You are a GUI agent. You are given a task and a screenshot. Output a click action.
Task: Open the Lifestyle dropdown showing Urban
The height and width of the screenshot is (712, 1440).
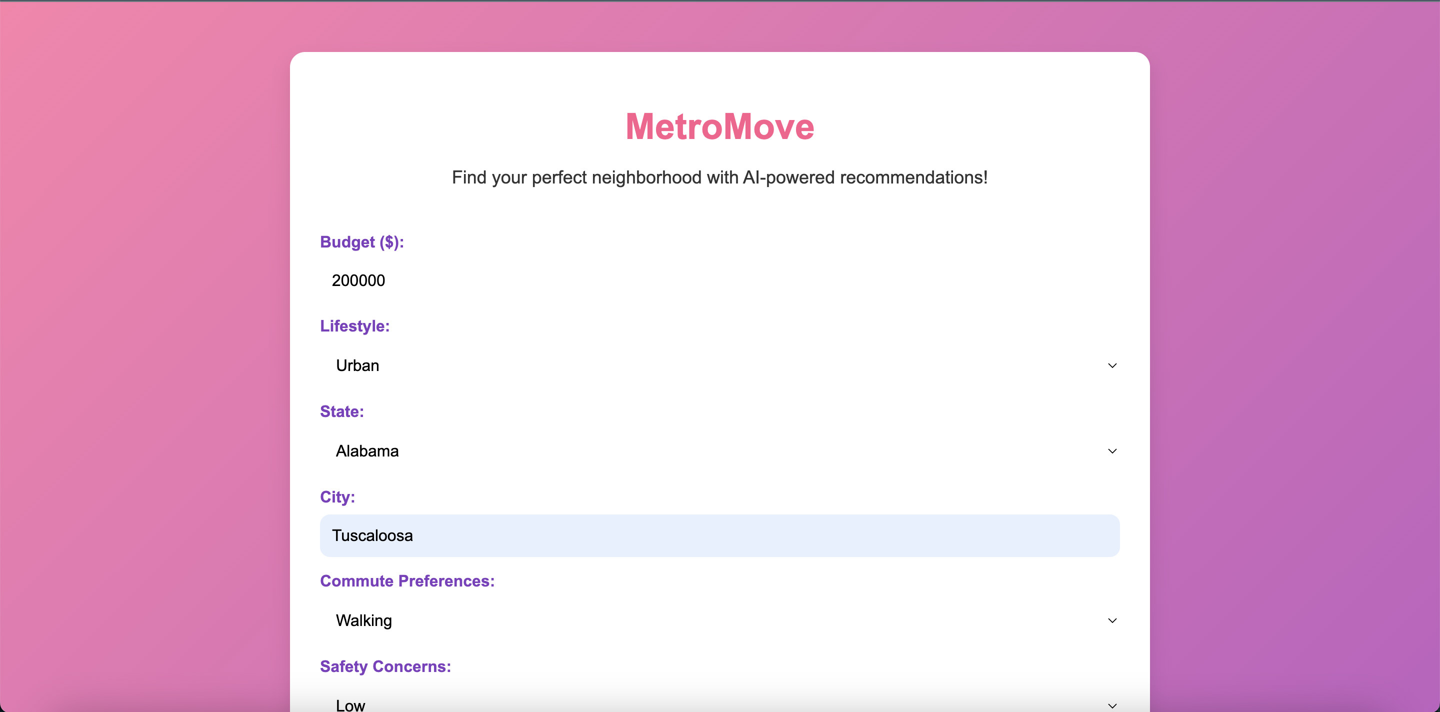[719, 365]
